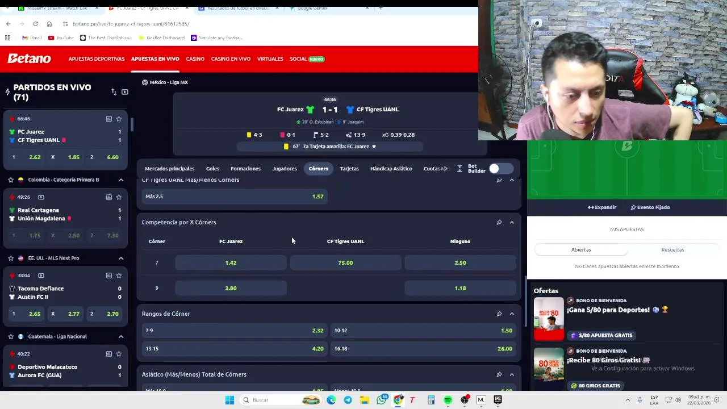The height and width of the screenshot is (409, 727).
Task: Open stats icon for Deportivo Malacateco match
Action: [108, 354]
